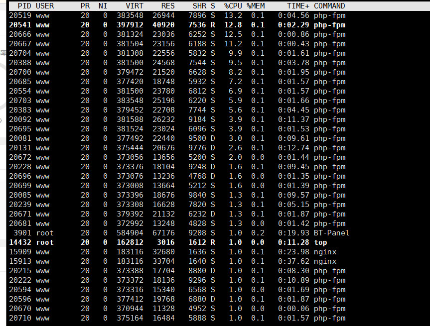The height and width of the screenshot is (326, 430).
Task: Click the COMMAND column header
Action: tap(329, 6)
